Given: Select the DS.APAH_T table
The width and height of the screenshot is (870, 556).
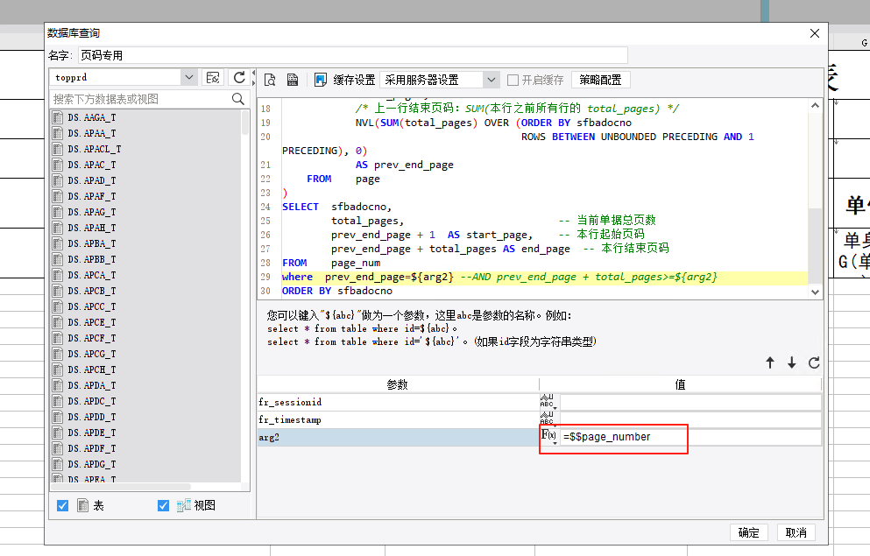Looking at the screenshot, I should (91, 228).
